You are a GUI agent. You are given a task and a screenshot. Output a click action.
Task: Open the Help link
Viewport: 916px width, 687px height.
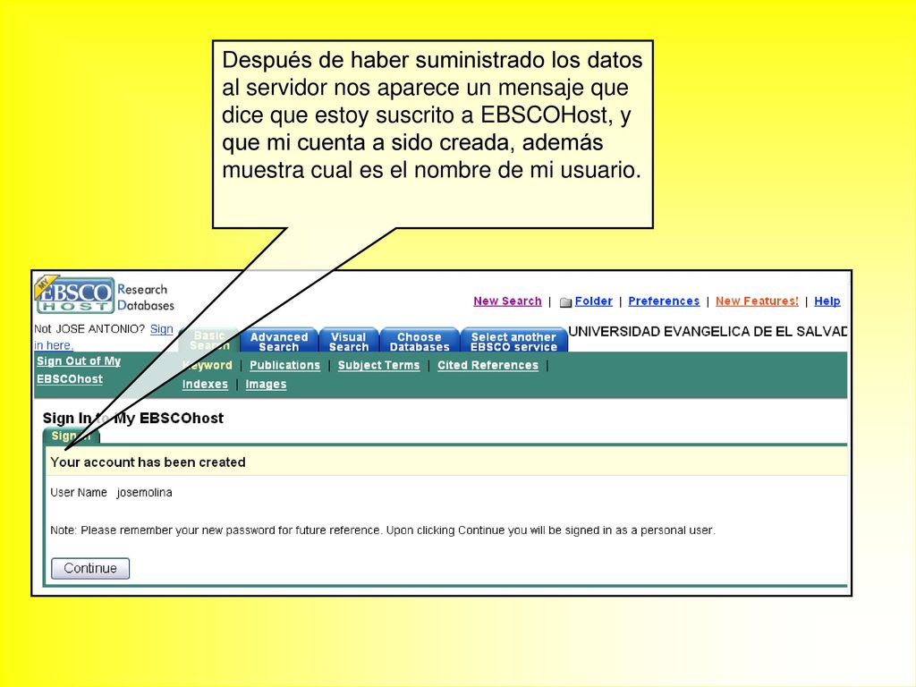[x=827, y=301]
